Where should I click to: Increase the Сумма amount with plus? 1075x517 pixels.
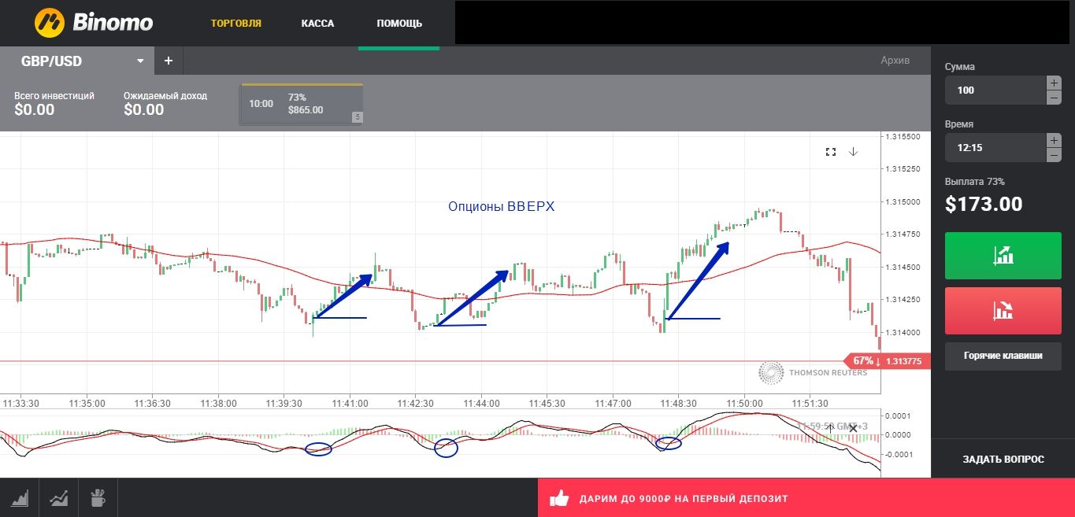pyautogui.click(x=1053, y=83)
